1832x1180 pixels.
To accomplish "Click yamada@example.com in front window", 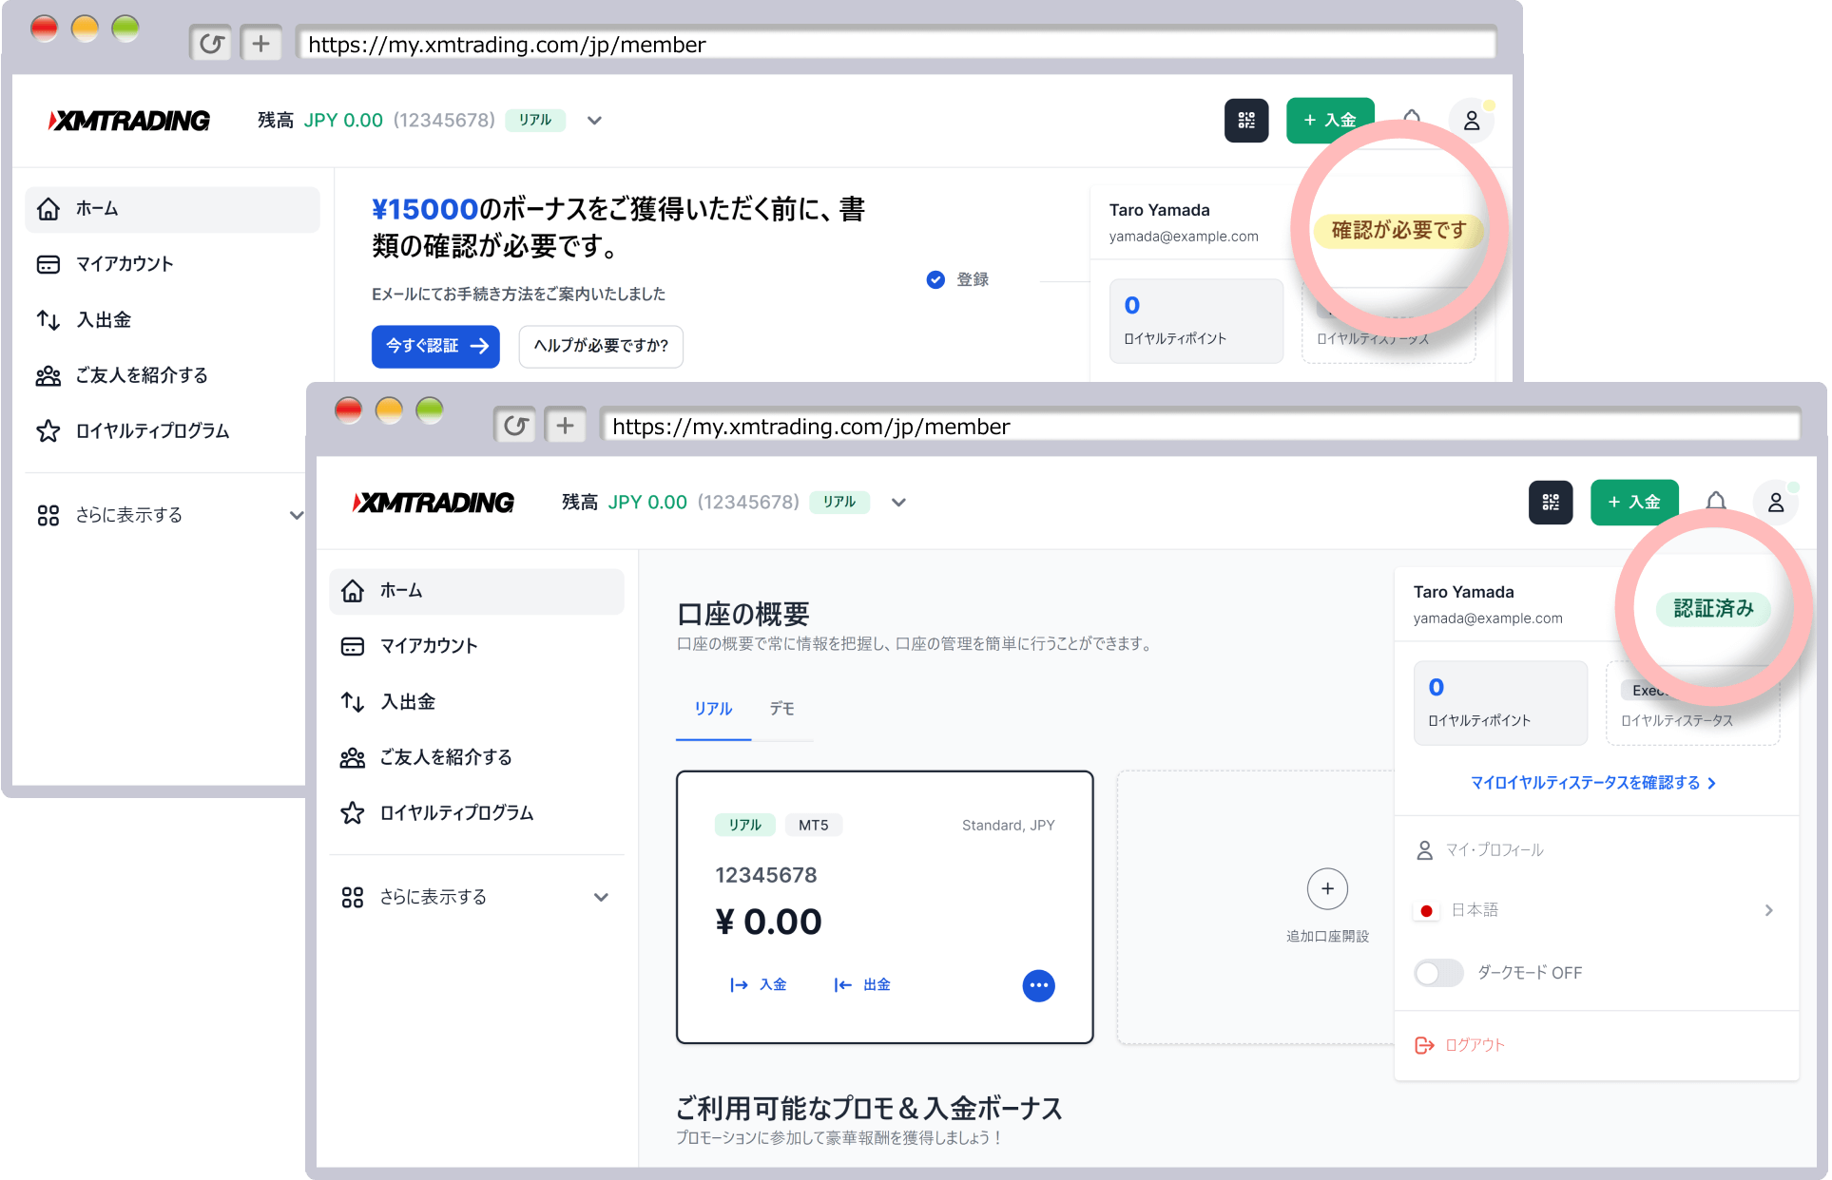I will [1487, 619].
